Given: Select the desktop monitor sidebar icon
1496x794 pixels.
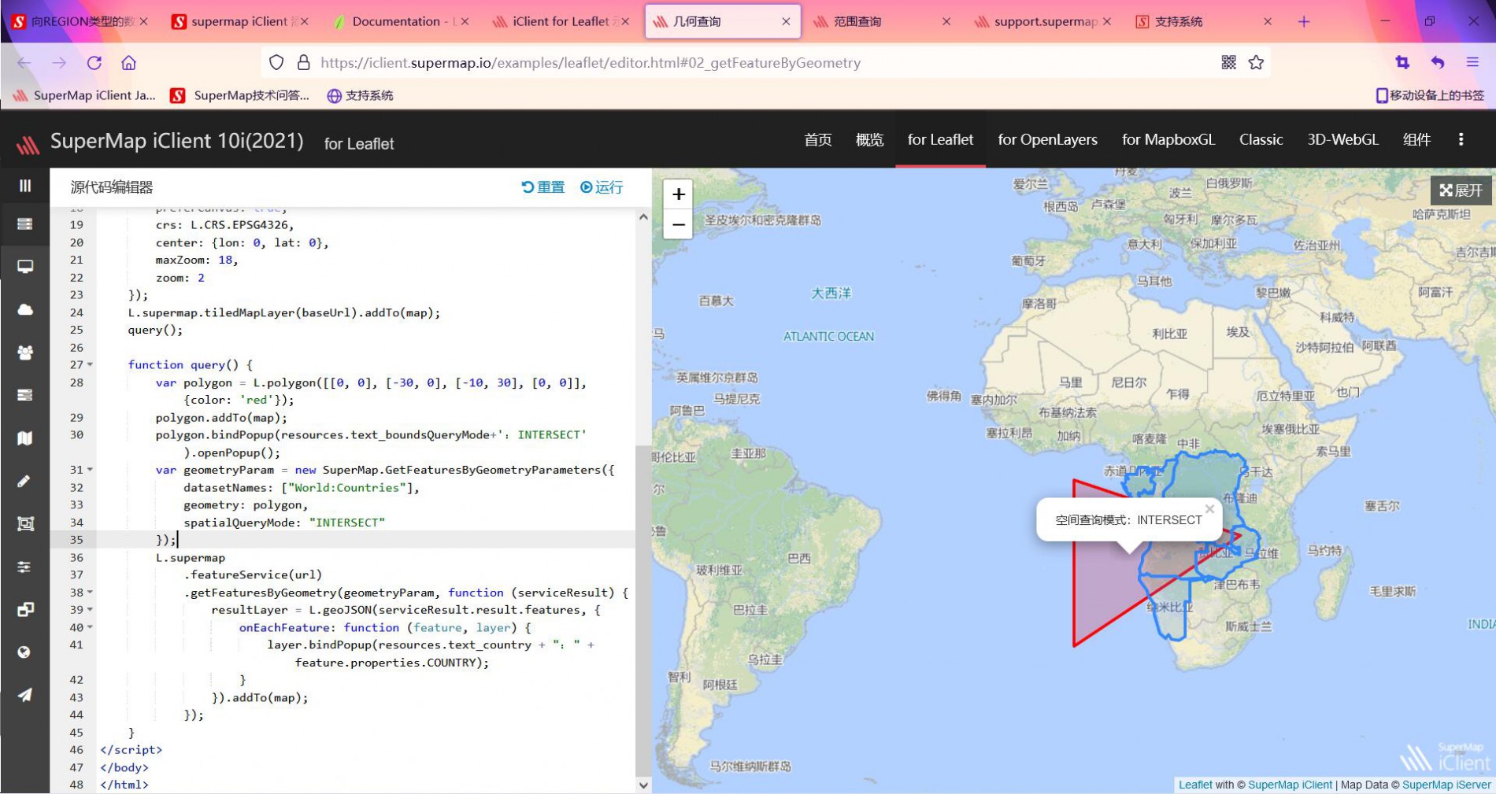Looking at the screenshot, I should [25, 267].
